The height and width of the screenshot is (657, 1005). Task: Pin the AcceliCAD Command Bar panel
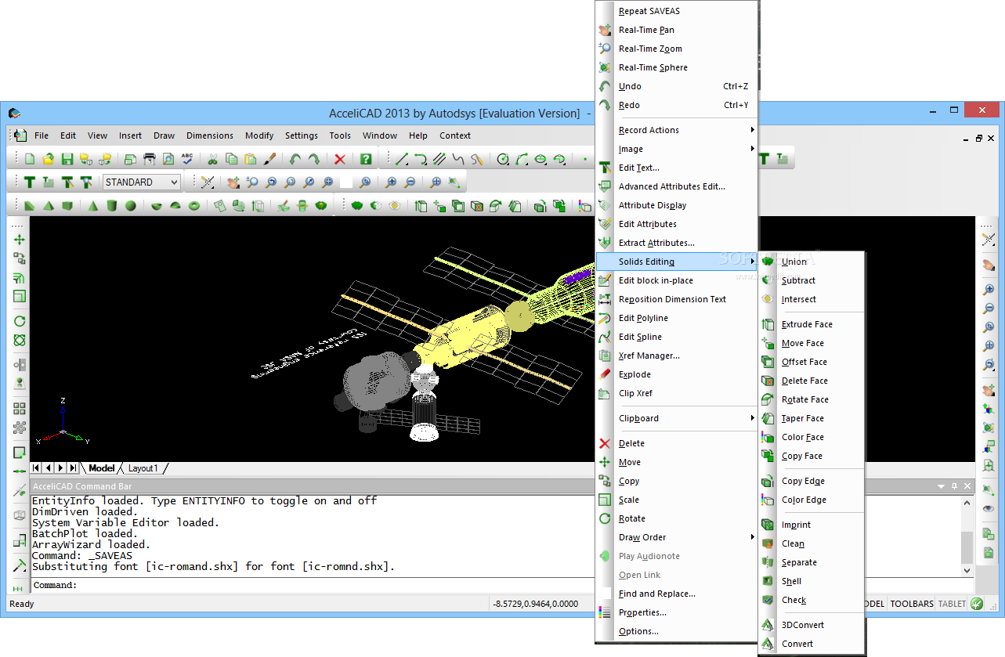coord(954,486)
